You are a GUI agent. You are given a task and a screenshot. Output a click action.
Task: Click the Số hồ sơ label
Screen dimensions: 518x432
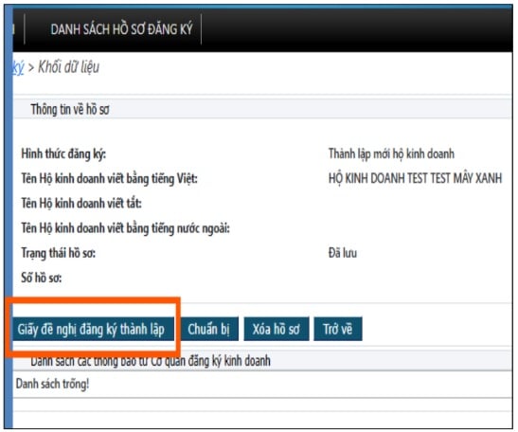[x=42, y=278]
